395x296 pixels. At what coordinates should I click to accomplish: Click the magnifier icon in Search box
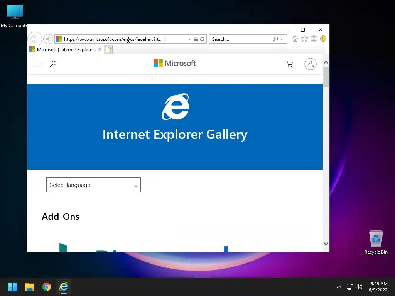pos(275,39)
